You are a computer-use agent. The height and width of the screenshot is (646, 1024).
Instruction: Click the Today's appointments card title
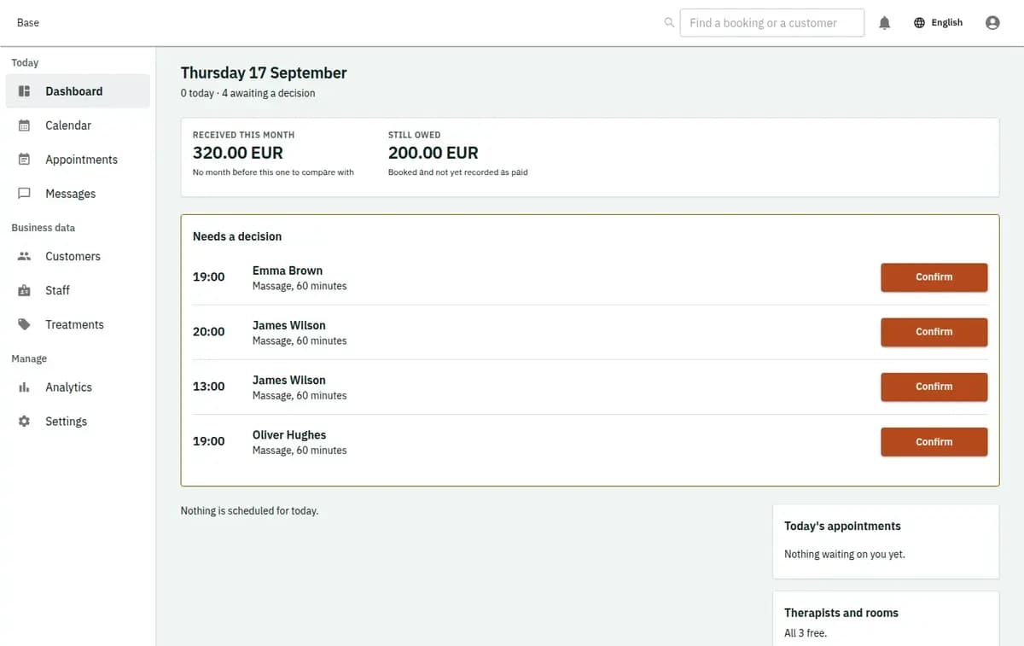[842, 527]
